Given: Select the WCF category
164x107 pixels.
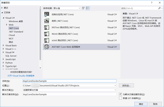Looking at the screenshot, I should [11, 39].
